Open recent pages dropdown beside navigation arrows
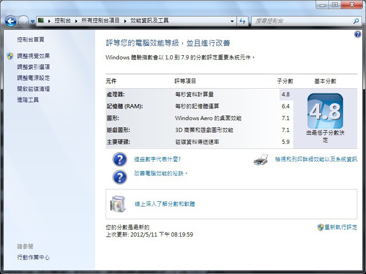This screenshot has width=366, height=274. tap(32, 21)
